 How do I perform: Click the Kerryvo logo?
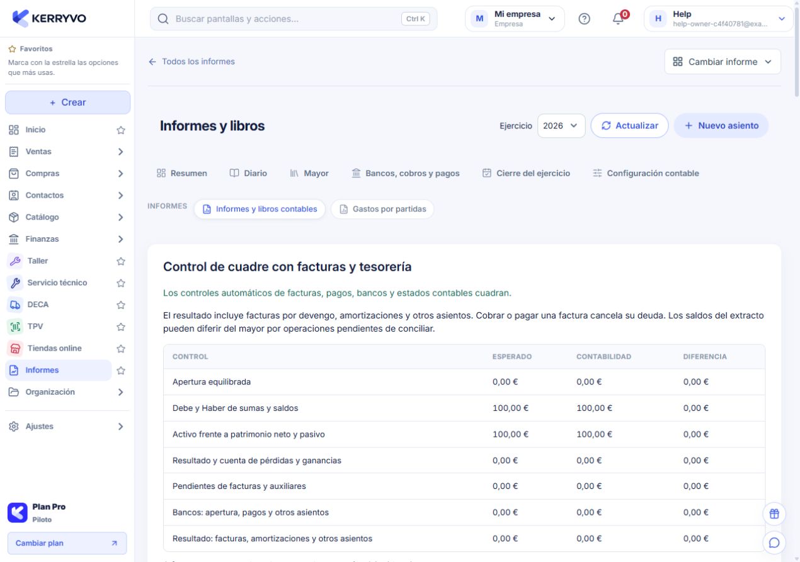coord(49,18)
